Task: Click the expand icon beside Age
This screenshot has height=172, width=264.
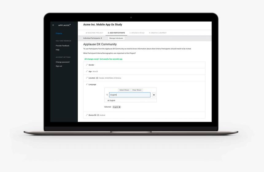Action: (87, 71)
